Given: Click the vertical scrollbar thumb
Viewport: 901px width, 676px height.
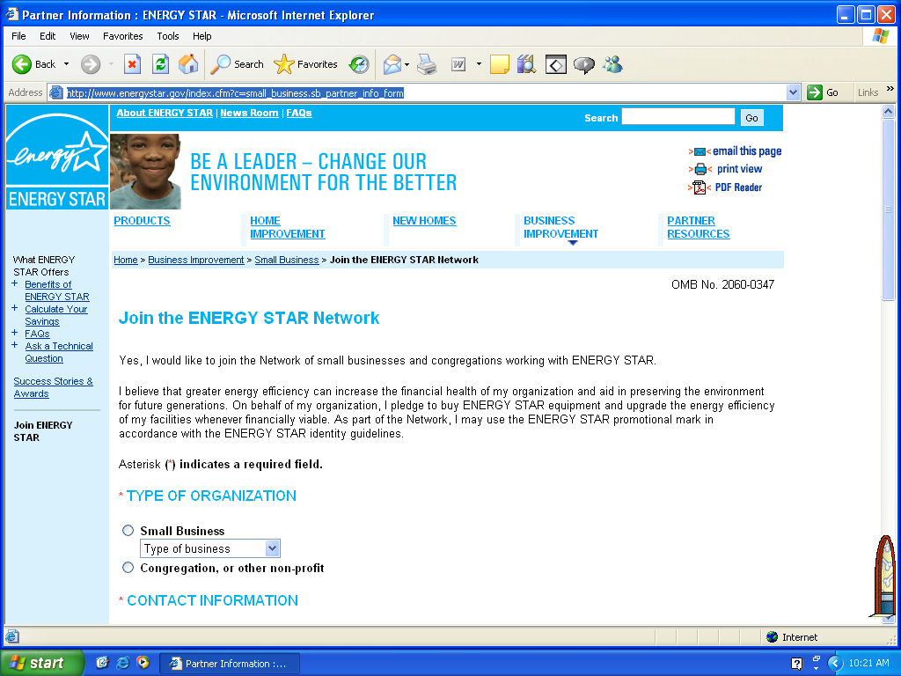Looking at the screenshot, I should pyautogui.click(x=889, y=209).
